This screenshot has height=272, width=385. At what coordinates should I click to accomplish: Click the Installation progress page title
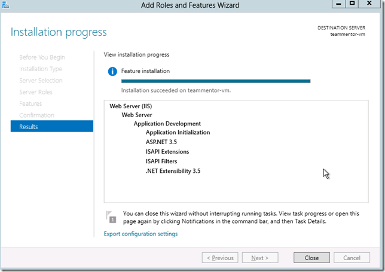coord(59,32)
